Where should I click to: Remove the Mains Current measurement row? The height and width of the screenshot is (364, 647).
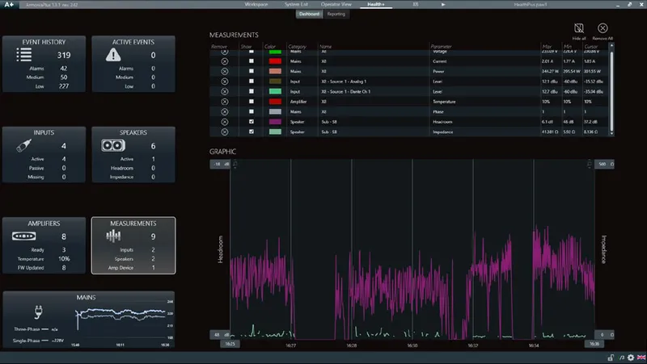pos(225,61)
